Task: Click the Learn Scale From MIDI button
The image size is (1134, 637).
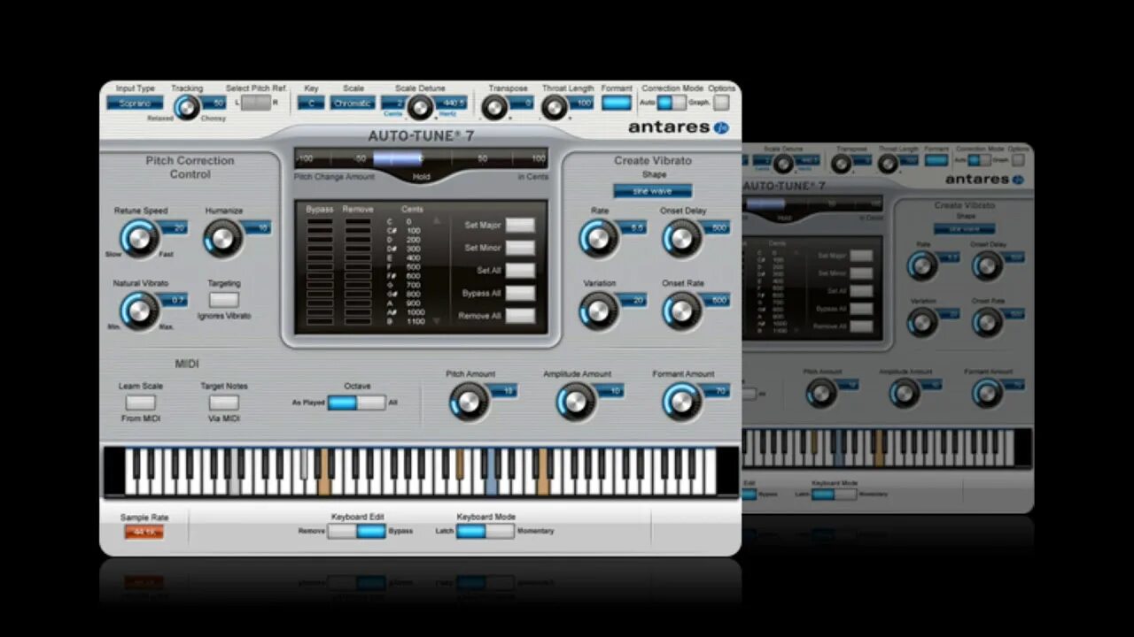Action: [140, 403]
